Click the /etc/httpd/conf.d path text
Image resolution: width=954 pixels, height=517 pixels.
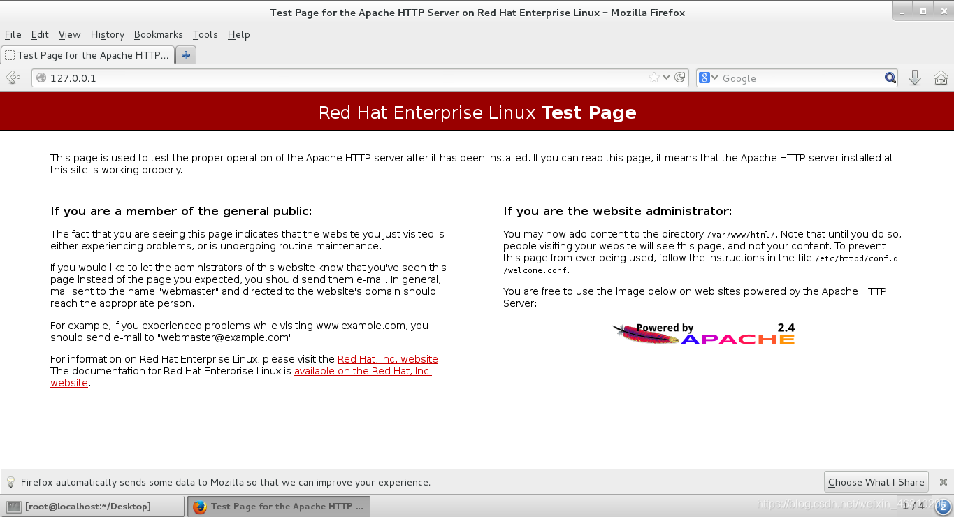tap(857, 258)
